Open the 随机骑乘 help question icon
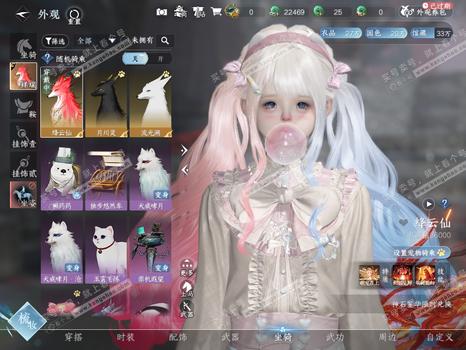This screenshot has width=466, height=350. [x=47, y=58]
